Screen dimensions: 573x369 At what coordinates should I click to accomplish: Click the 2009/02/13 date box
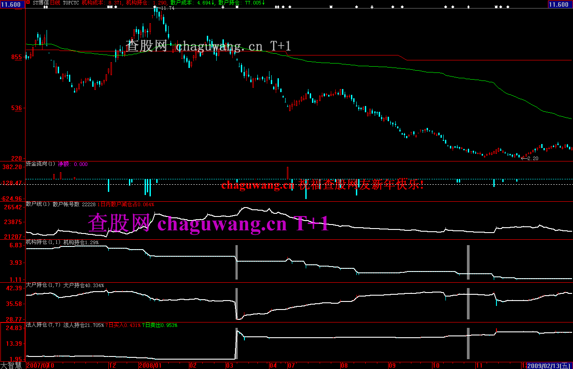tap(549, 365)
